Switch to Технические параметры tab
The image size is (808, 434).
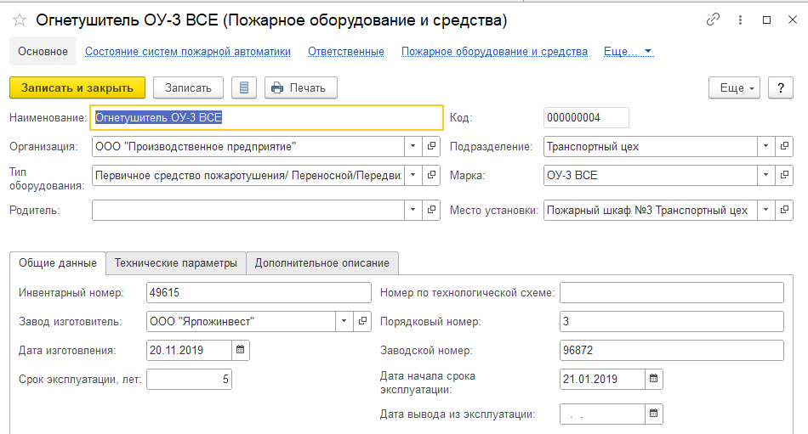[176, 263]
